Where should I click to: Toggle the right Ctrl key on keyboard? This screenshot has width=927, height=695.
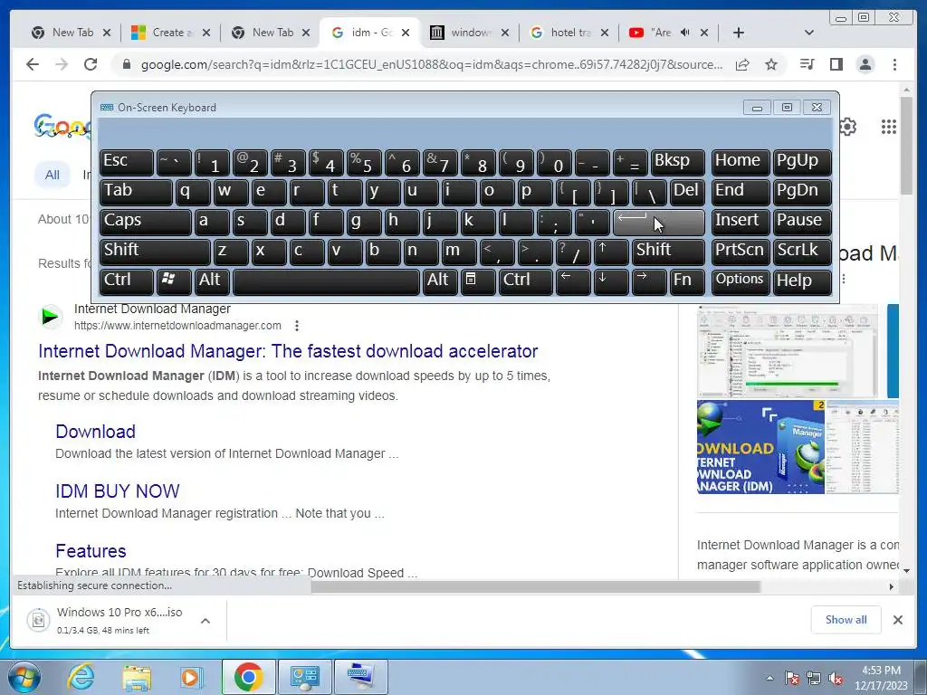[x=526, y=281]
